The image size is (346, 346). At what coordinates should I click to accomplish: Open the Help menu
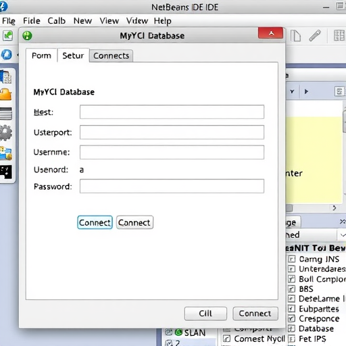(162, 21)
